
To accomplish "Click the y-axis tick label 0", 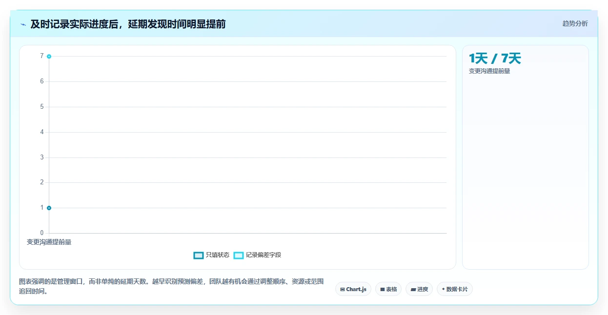I will tap(42, 233).
